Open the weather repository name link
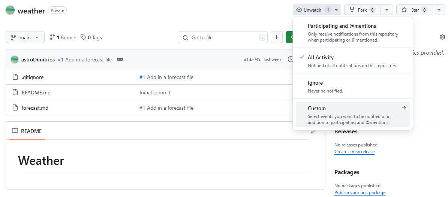 [x=31, y=11]
